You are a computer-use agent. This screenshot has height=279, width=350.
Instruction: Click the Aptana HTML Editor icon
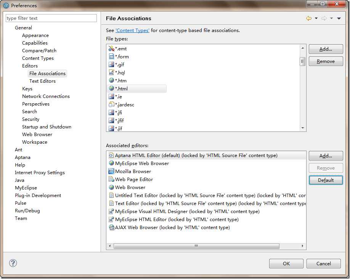click(x=111, y=155)
